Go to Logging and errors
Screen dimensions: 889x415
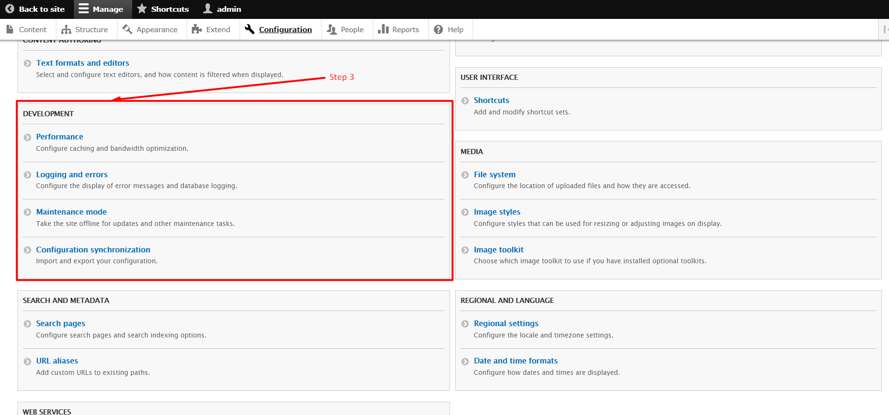tap(72, 174)
